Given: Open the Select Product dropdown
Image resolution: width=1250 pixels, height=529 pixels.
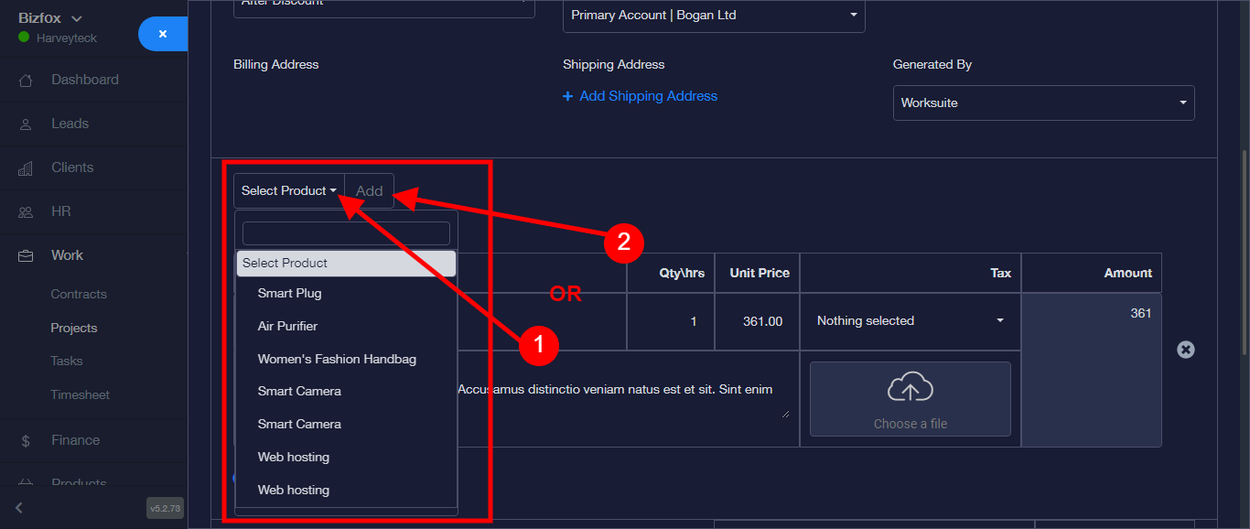Looking at the screenshot, I should 288,190.
